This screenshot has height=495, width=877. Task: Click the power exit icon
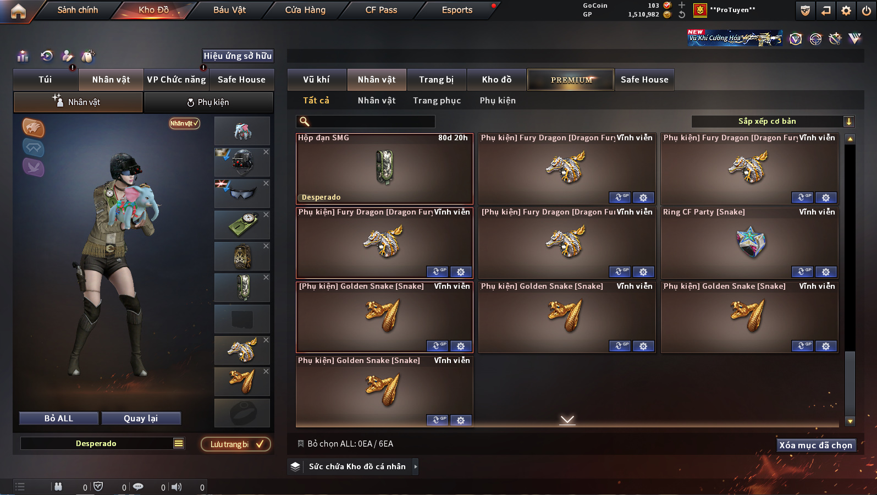click(867, 10)
